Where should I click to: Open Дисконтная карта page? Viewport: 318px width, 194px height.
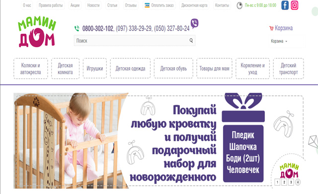point(194,5)
